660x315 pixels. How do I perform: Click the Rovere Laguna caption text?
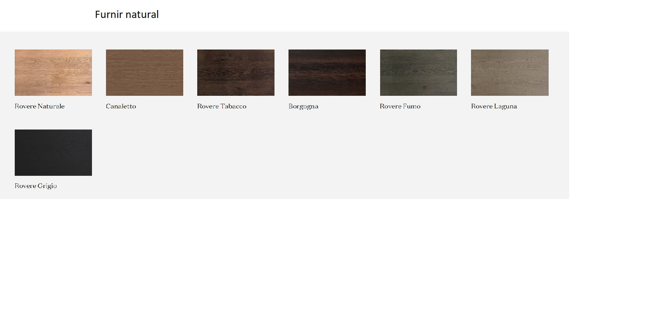[x=494, y=106]
